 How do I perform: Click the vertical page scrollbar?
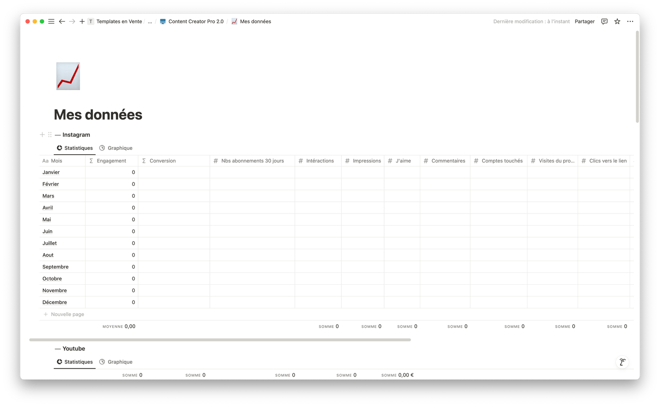(x=637, y=77)
